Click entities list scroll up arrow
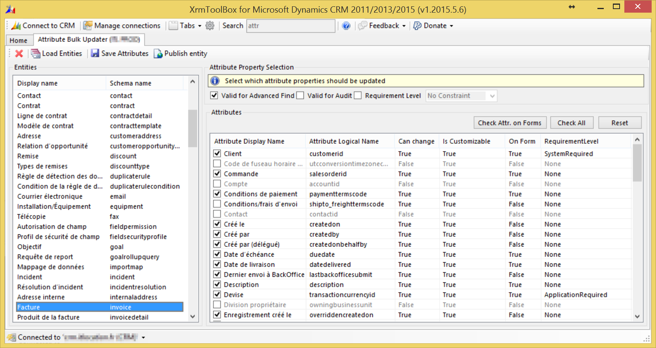The image size is (656, 348). point(193,81)
